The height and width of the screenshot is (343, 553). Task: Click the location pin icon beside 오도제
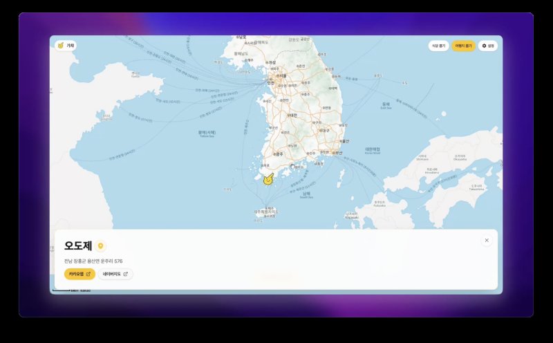pos(101,246)
